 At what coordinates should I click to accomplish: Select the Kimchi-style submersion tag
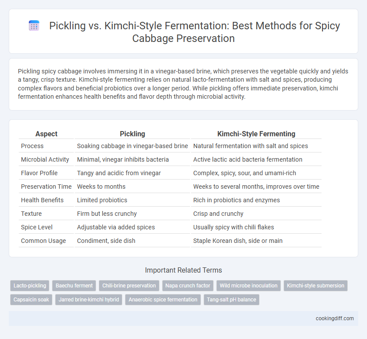coord(315,286)
